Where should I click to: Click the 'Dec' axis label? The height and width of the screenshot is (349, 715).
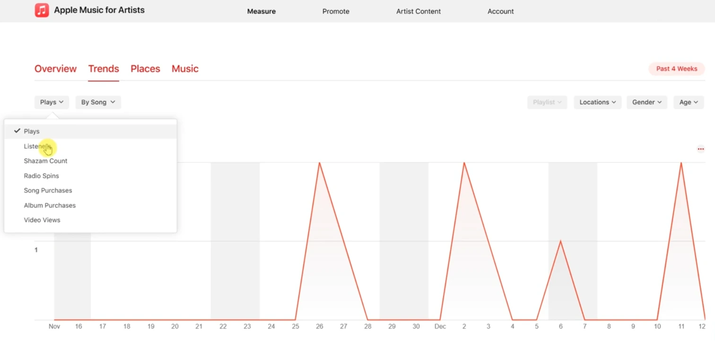[x=440, y=326]
